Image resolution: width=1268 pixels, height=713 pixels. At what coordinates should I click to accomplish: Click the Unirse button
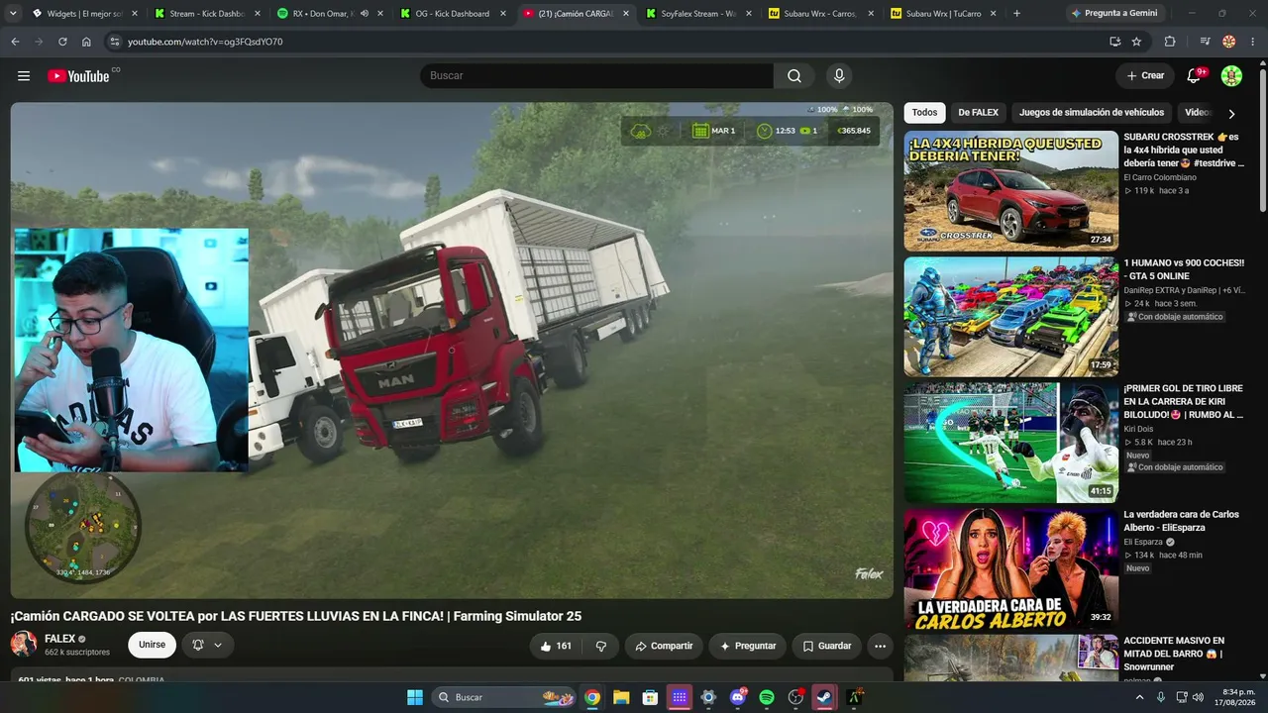tap(152, 645)
